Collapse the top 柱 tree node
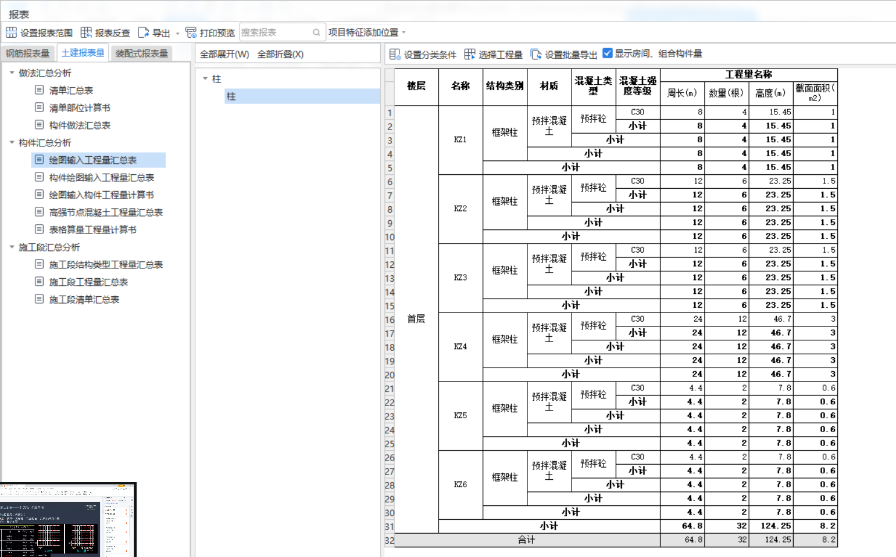This screenshot has width=896, height=557. (205, 78)
